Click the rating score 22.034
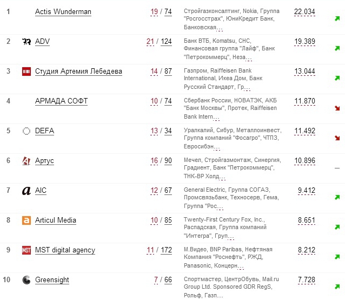 pyautogui.click(x=304, y=11)
